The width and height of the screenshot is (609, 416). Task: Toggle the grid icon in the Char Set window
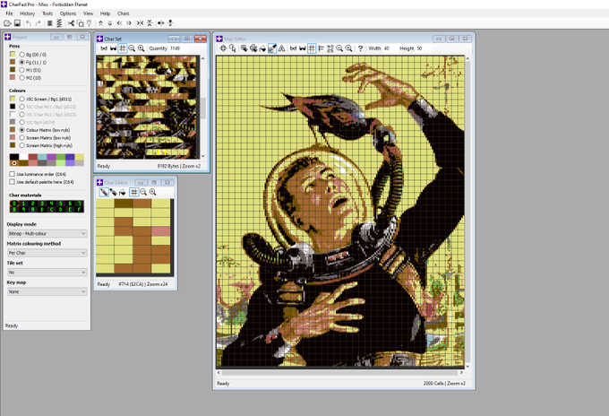pyautogui.click(x=123, y=48)
